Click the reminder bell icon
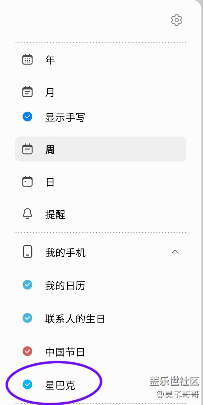Screen dimensions: 203x405 tap(27, 214)
